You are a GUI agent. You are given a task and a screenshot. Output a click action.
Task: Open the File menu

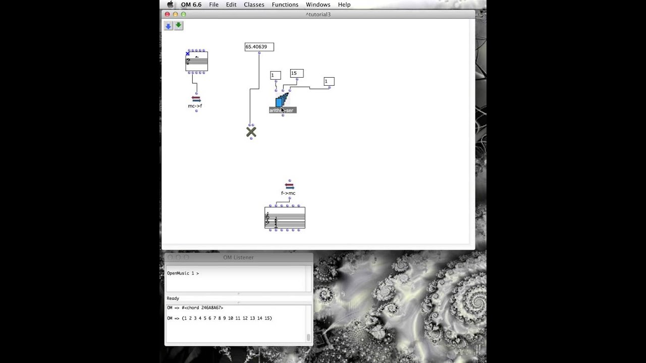pos(214,5)
